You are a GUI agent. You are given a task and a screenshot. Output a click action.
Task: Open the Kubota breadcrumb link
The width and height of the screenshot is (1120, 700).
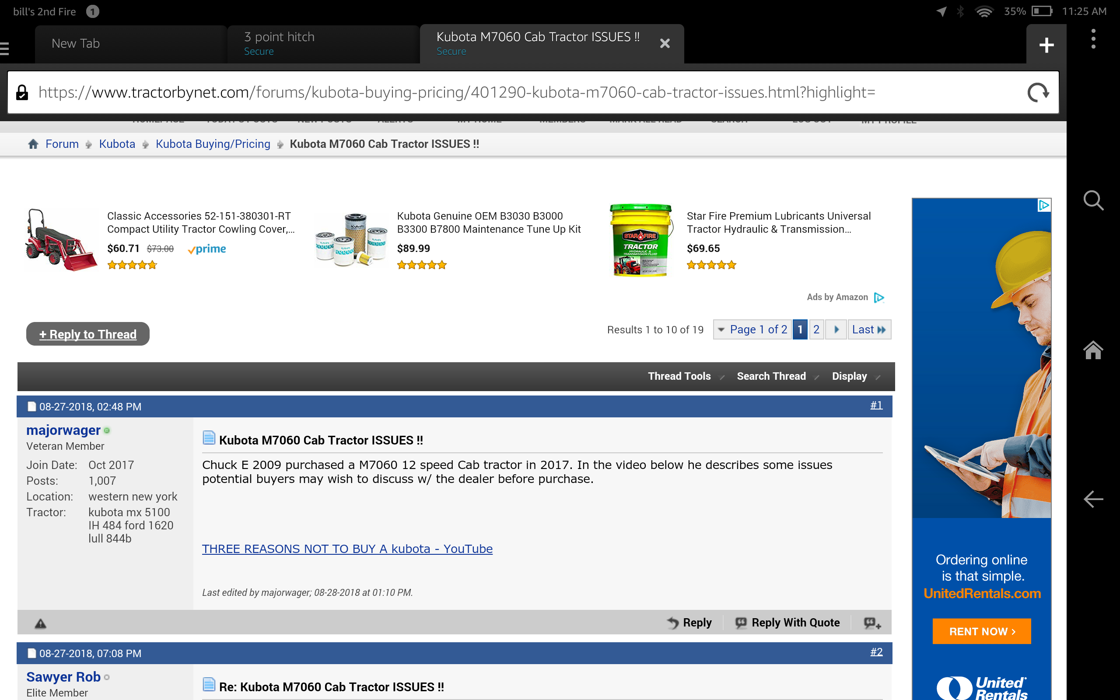point(117,144)
